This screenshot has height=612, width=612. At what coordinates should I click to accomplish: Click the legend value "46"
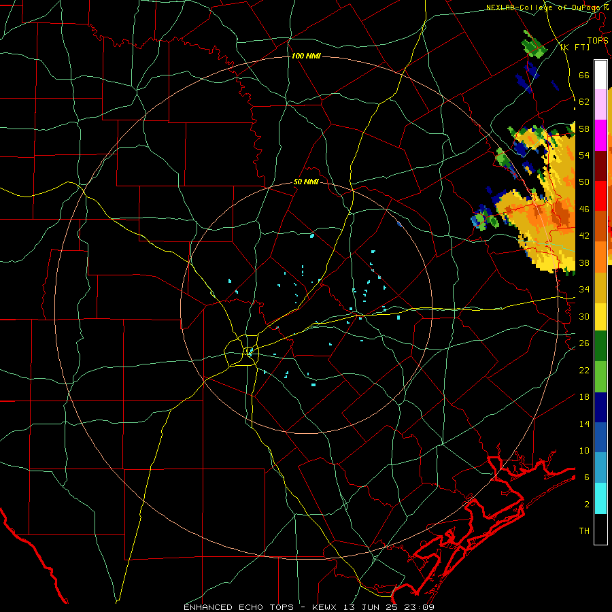[584, 209]
